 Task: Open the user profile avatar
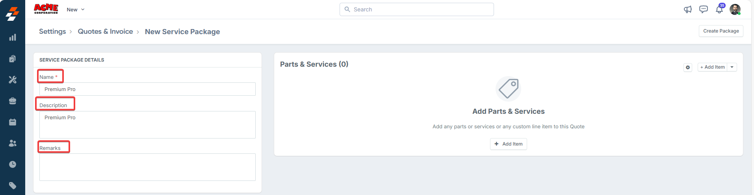(735, 9)
